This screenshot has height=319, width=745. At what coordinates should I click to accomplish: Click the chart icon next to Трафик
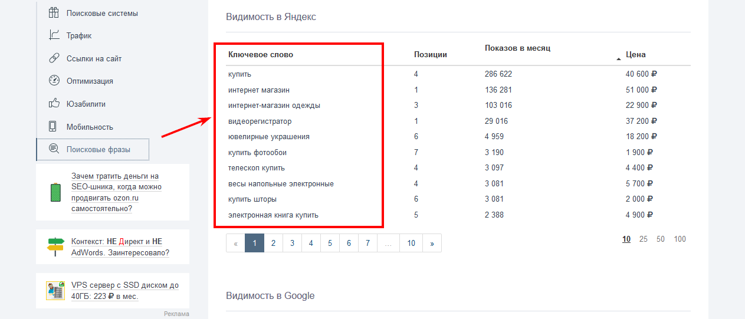coord(54,35)
